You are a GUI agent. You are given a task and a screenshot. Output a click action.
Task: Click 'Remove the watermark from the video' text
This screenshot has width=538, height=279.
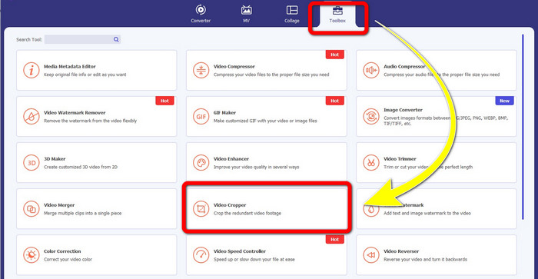[x=90, y=121]
